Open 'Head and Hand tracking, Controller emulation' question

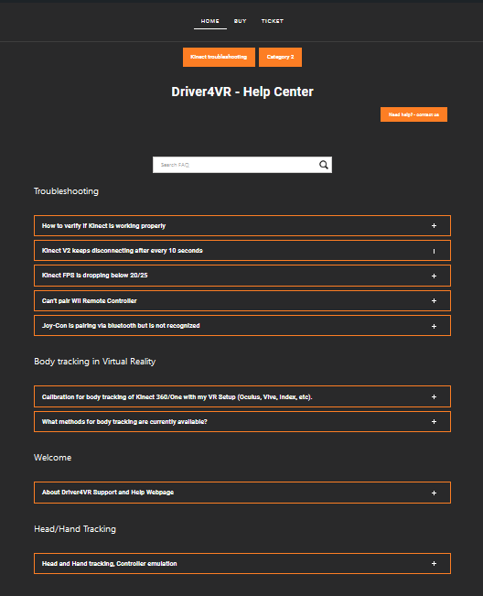click(110, 563)
